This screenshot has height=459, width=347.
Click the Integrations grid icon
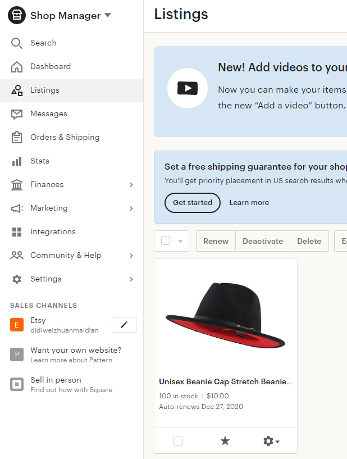(x=17, y=232)
